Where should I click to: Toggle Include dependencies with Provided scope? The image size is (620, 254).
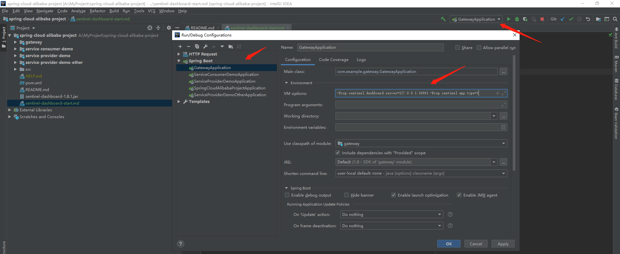338,153
